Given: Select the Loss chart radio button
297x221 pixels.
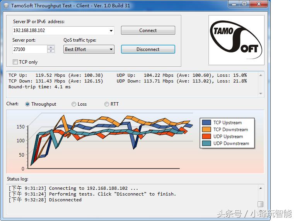Looking at the screenshot, I should (x=74, y=104).
